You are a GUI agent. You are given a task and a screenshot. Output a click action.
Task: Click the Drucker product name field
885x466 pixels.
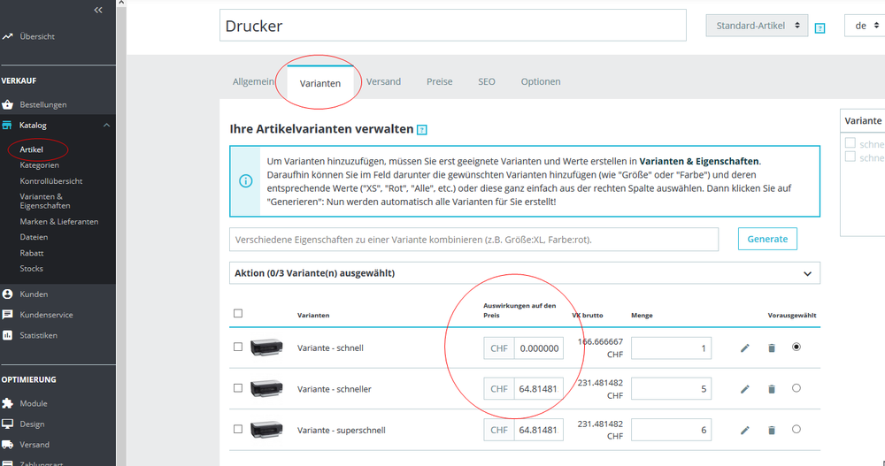pos(452,26)
